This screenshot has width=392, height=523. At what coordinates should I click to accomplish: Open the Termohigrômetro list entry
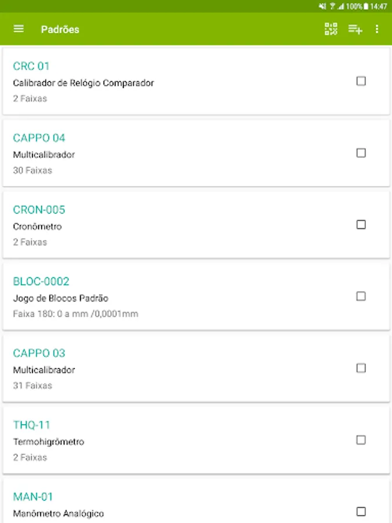196,440
